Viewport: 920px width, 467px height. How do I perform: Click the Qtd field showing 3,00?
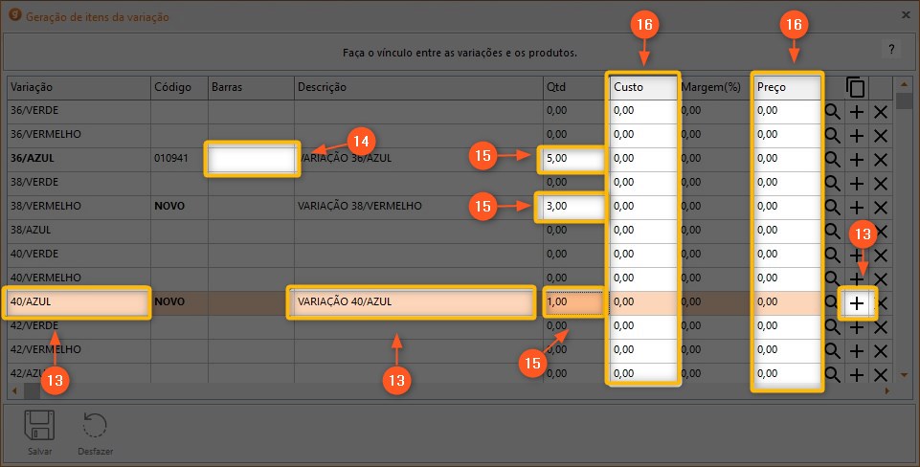(570, 207)
